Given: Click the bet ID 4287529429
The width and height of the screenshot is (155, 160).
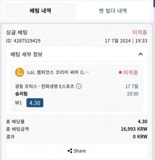Looking at the screenshot, I should click(x=23, y=41).
